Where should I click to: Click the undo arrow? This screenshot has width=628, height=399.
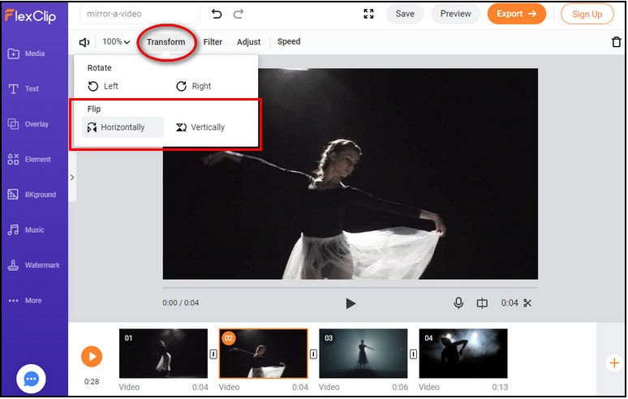coord(217,14)
